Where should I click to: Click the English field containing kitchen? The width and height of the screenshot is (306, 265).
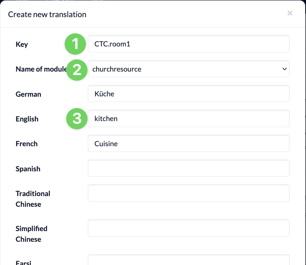(x=188, y=118)
